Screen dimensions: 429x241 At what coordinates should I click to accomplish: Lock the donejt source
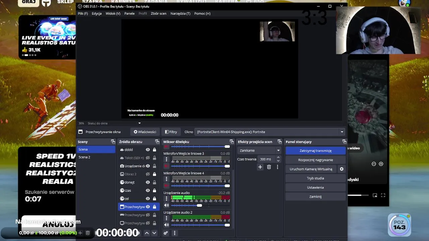pyautogui.click(x=155, y=182)
